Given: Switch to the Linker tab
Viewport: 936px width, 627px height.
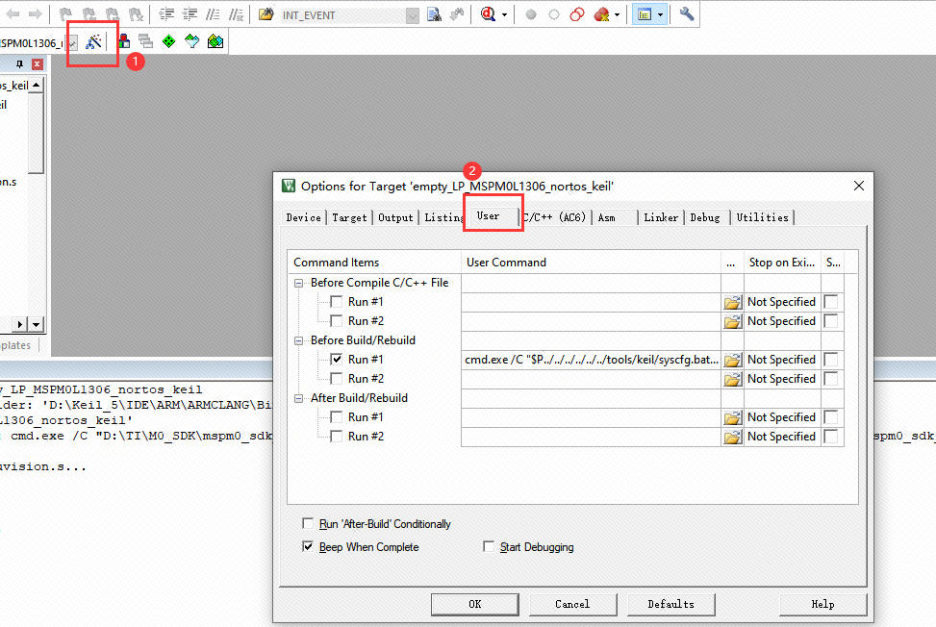Looking at the screenshot, I should (661, 217).
